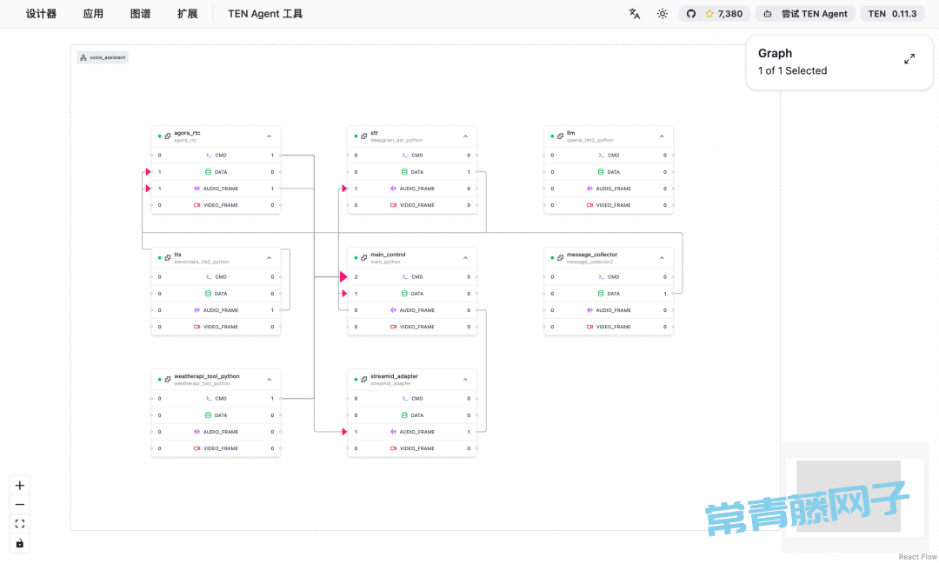Screen dimensions: 939x563
Task: Click the language translation icon
Action: coord(635,14)
